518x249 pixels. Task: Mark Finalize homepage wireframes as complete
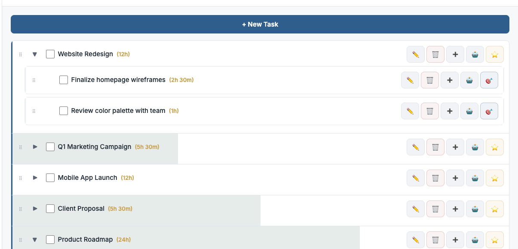click(x=63, y=79)
